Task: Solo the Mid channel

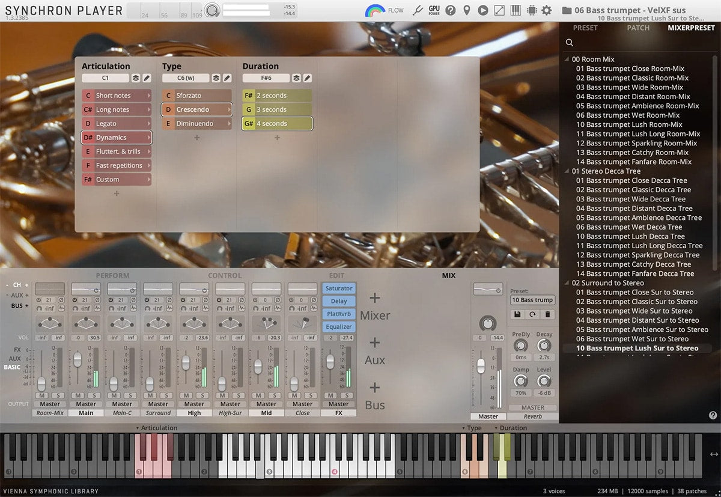Action: click(x=275, y=395)
